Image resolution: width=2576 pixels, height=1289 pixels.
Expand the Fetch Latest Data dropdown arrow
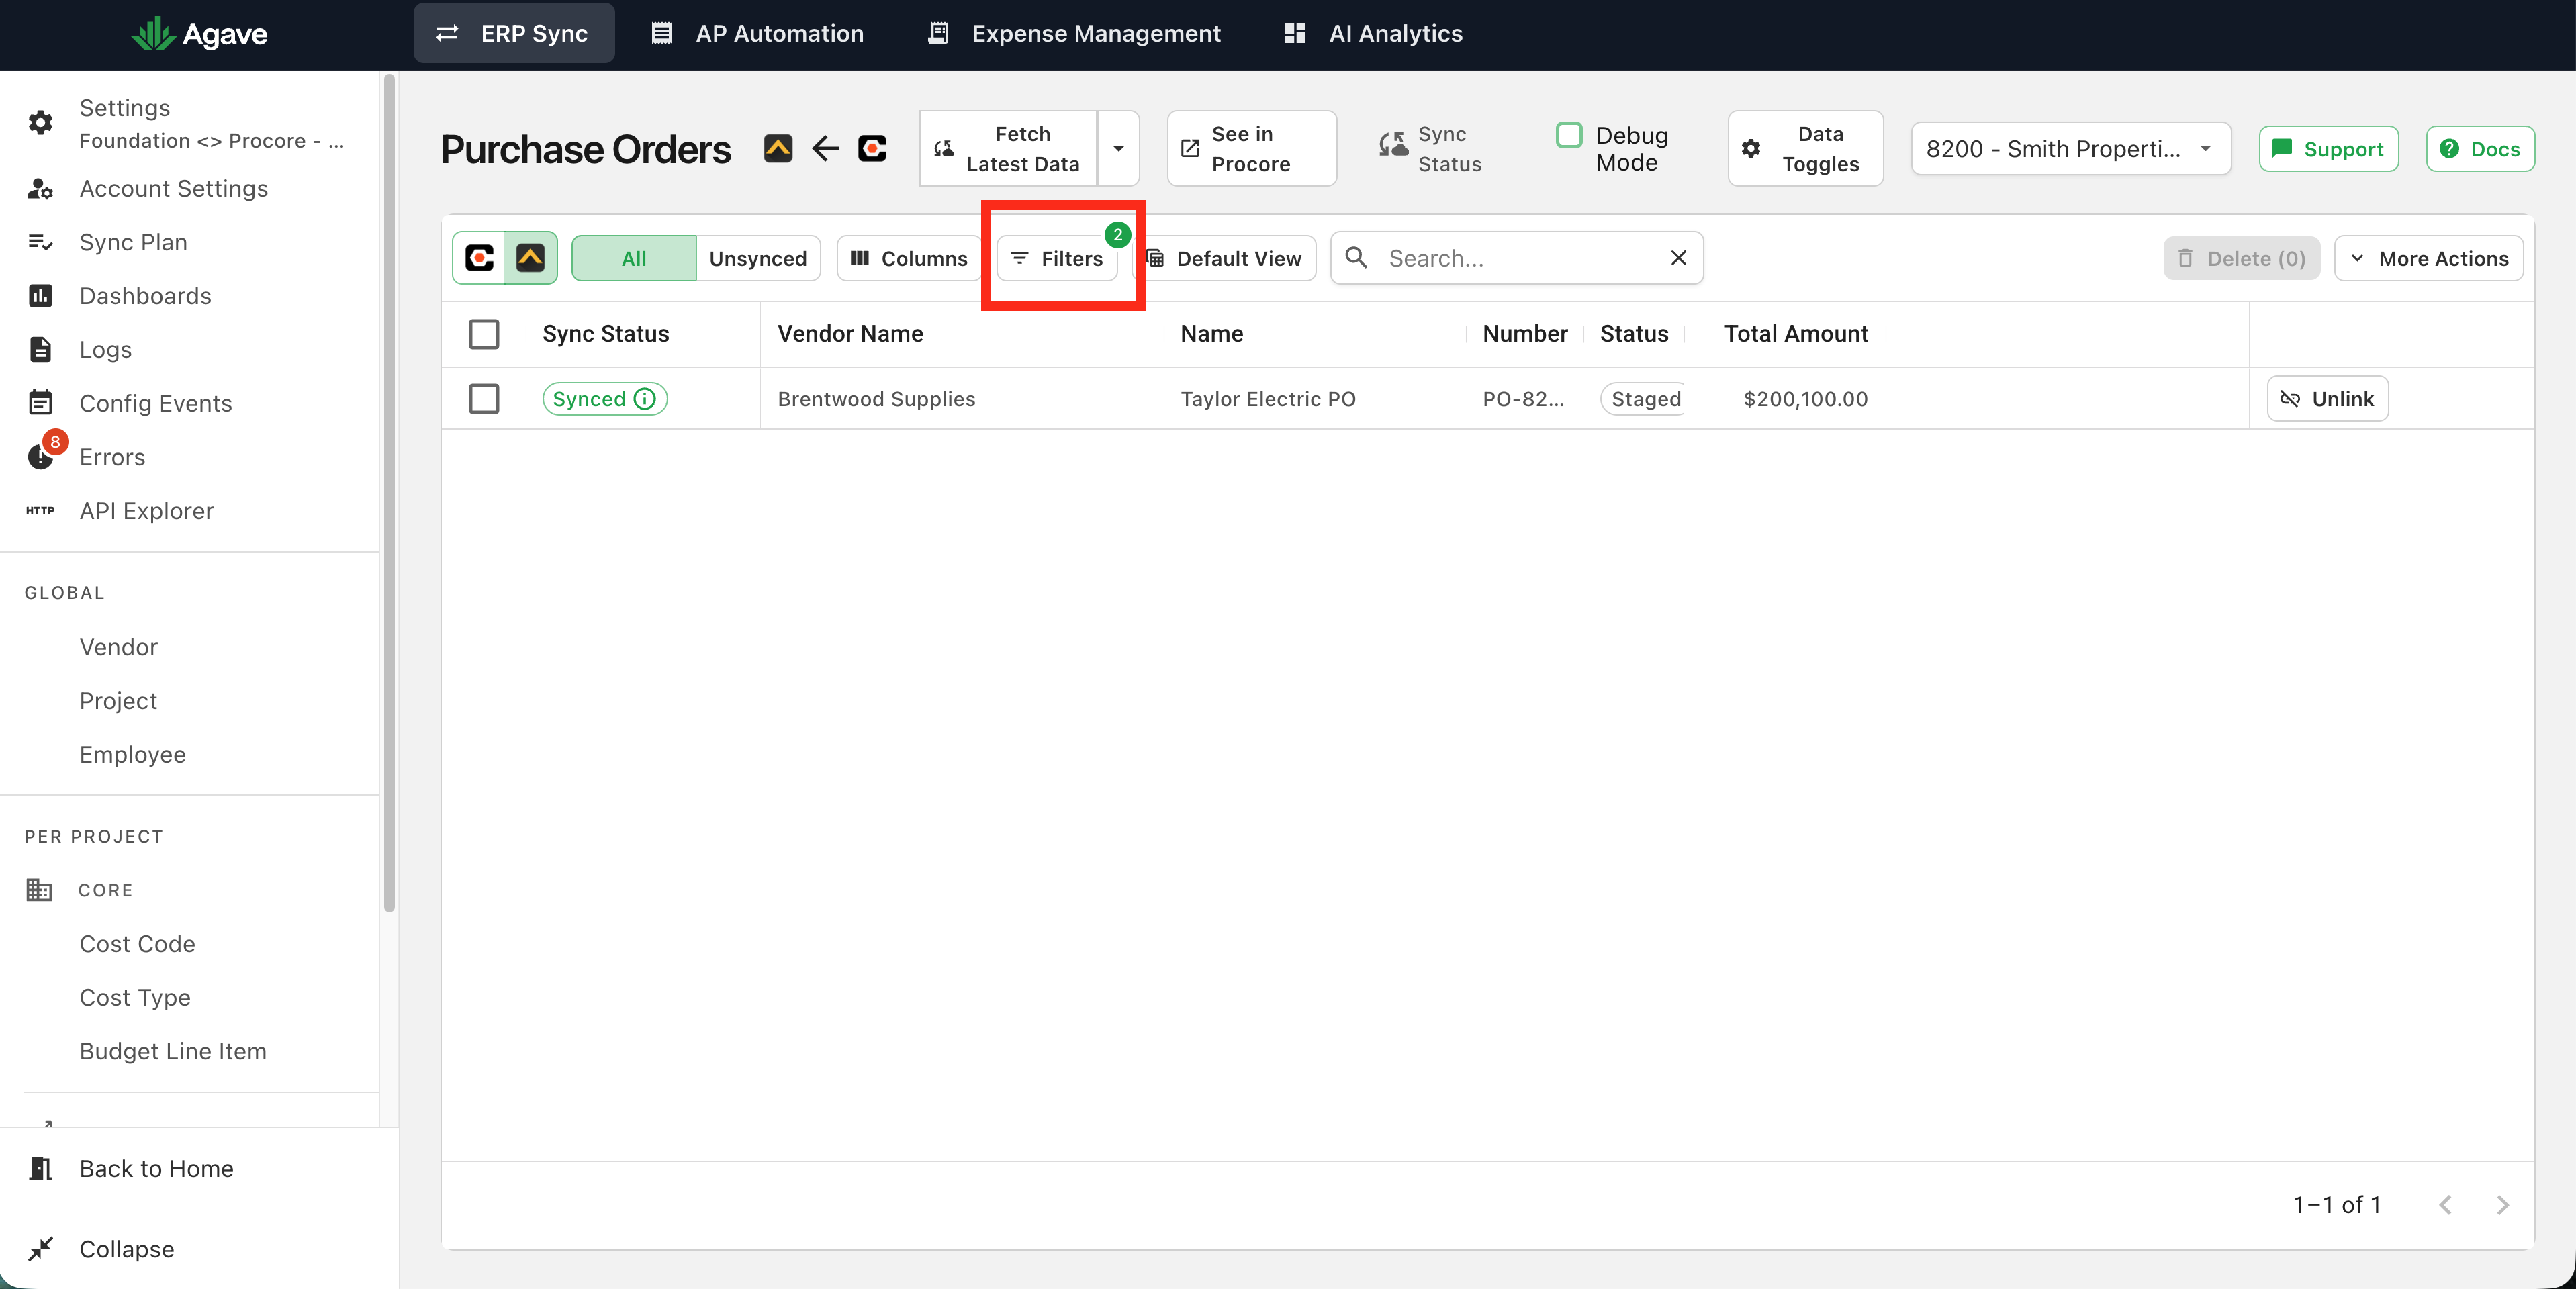coord(1118,148)
